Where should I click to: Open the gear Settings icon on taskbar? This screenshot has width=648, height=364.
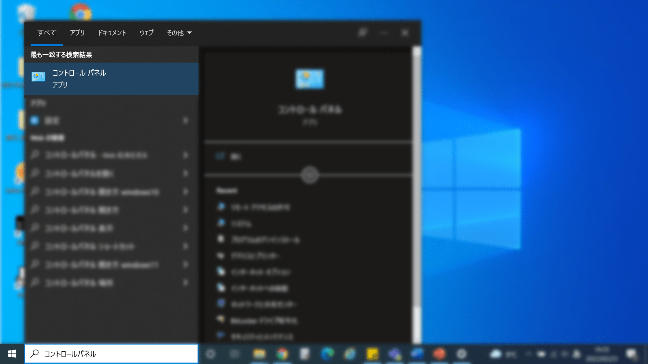tap(462, 354)
